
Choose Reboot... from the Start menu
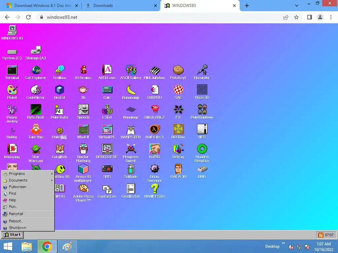point(28,221)
